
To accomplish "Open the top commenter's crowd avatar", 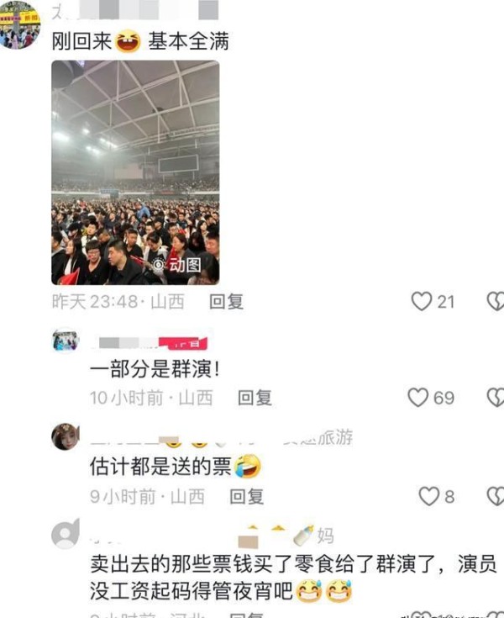I will point(19,24).
